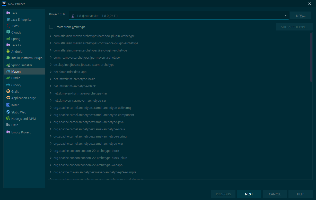Expand the lift-archetype-basic entry
Viewport: 316px width, 200px height.
pos(51,79)
